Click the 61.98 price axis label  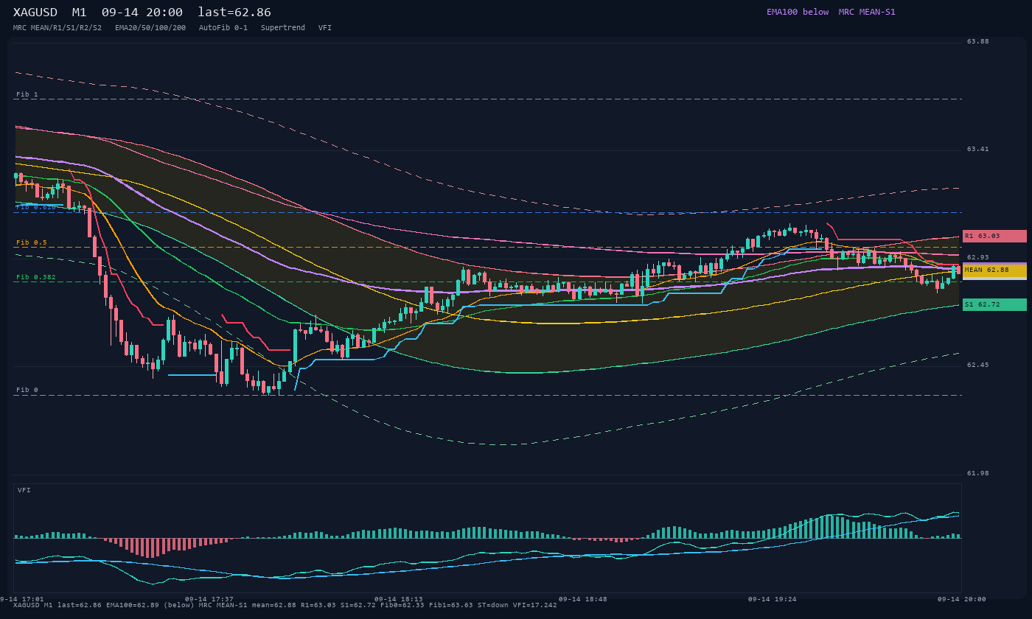pos(978,473)
